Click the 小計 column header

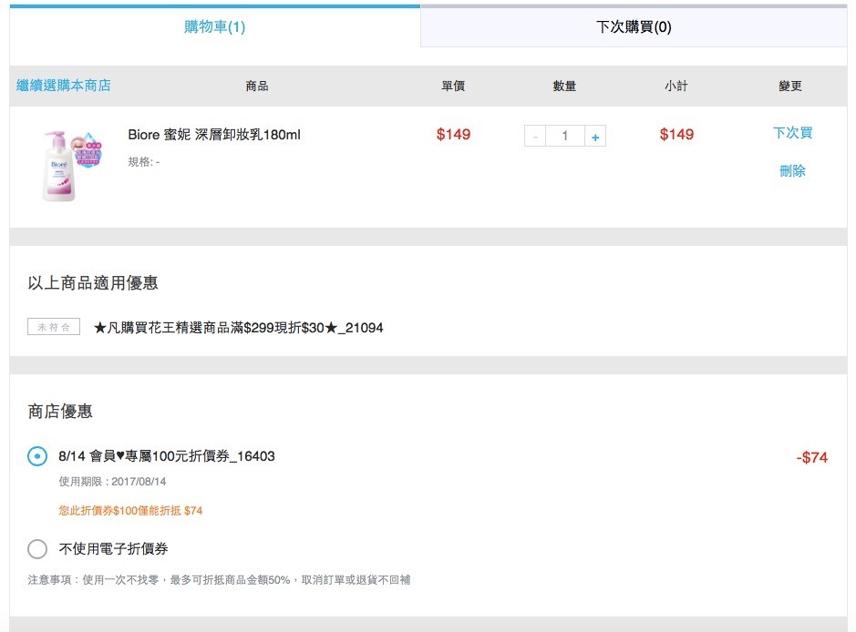tap(676, 86)
